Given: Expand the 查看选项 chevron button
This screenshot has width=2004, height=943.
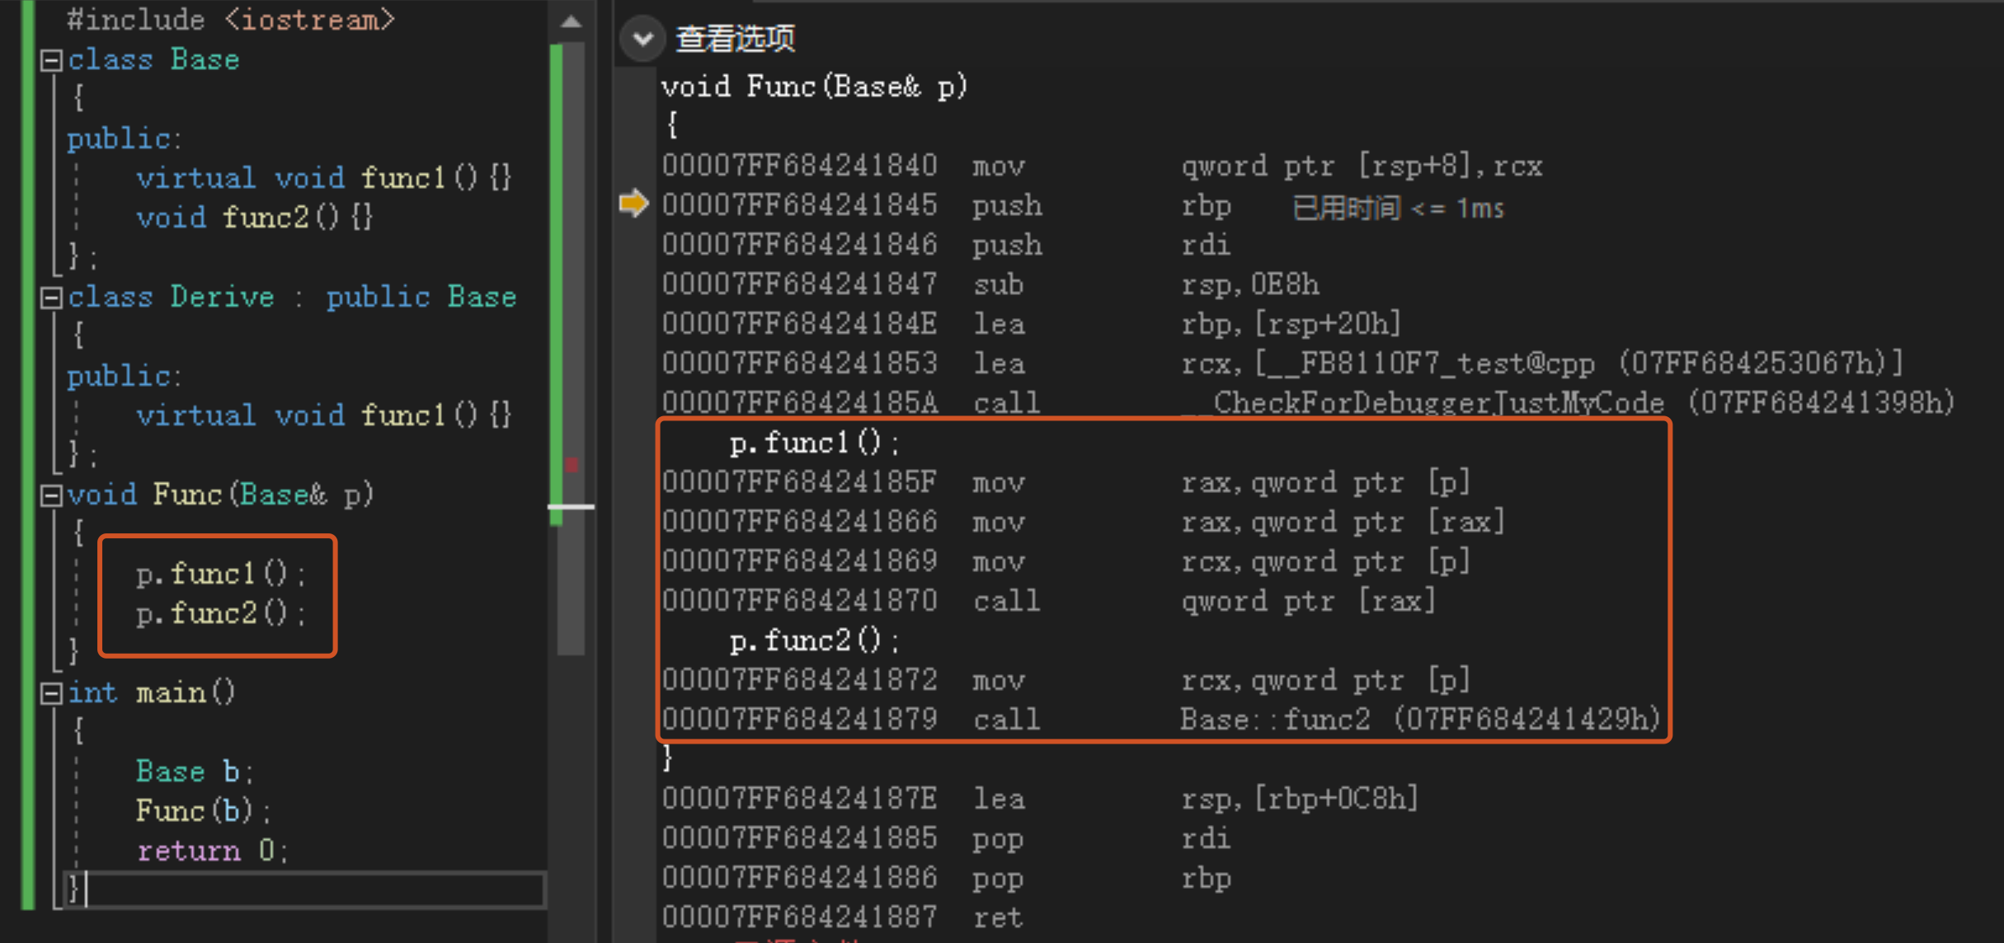Looking at the screenshot, I should tap(642, 38).
